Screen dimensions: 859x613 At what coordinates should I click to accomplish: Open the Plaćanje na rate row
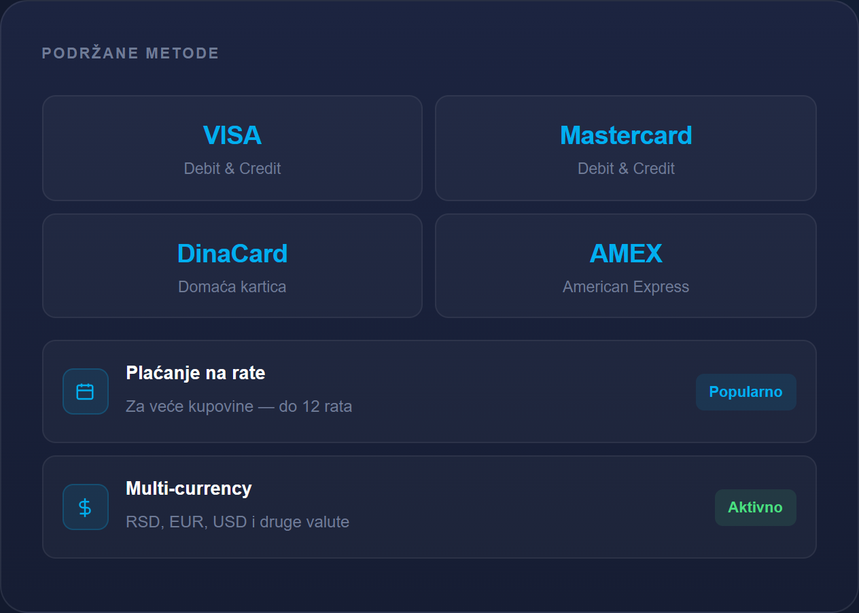point(429,391)
